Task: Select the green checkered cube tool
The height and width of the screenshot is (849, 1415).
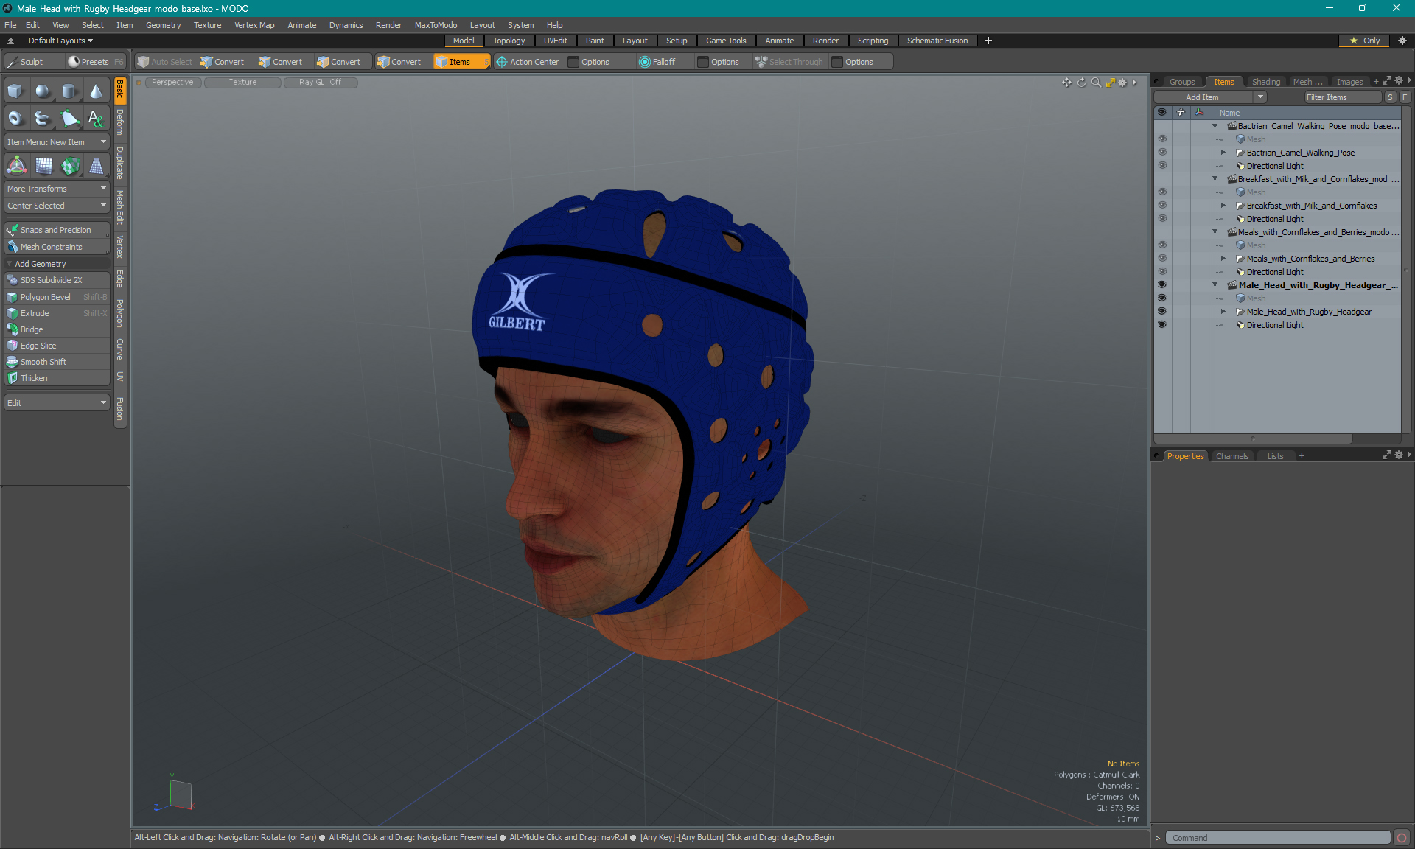Action: [69, 166]
